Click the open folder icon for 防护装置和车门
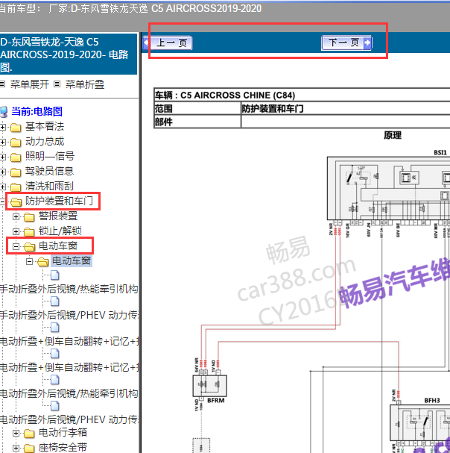450x453 pixels. [x=16, y=202]
